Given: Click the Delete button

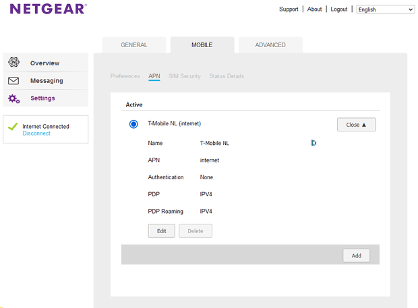Looking at the screenshot, I should (x=196, y=230).
